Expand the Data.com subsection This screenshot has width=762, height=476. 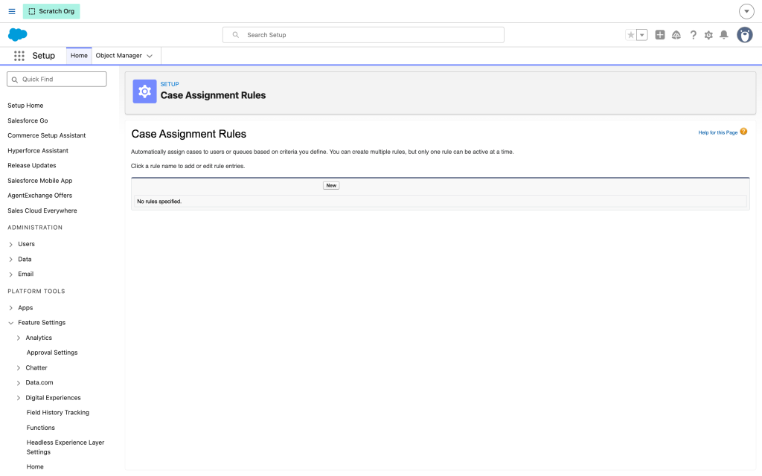click(19, 383)
